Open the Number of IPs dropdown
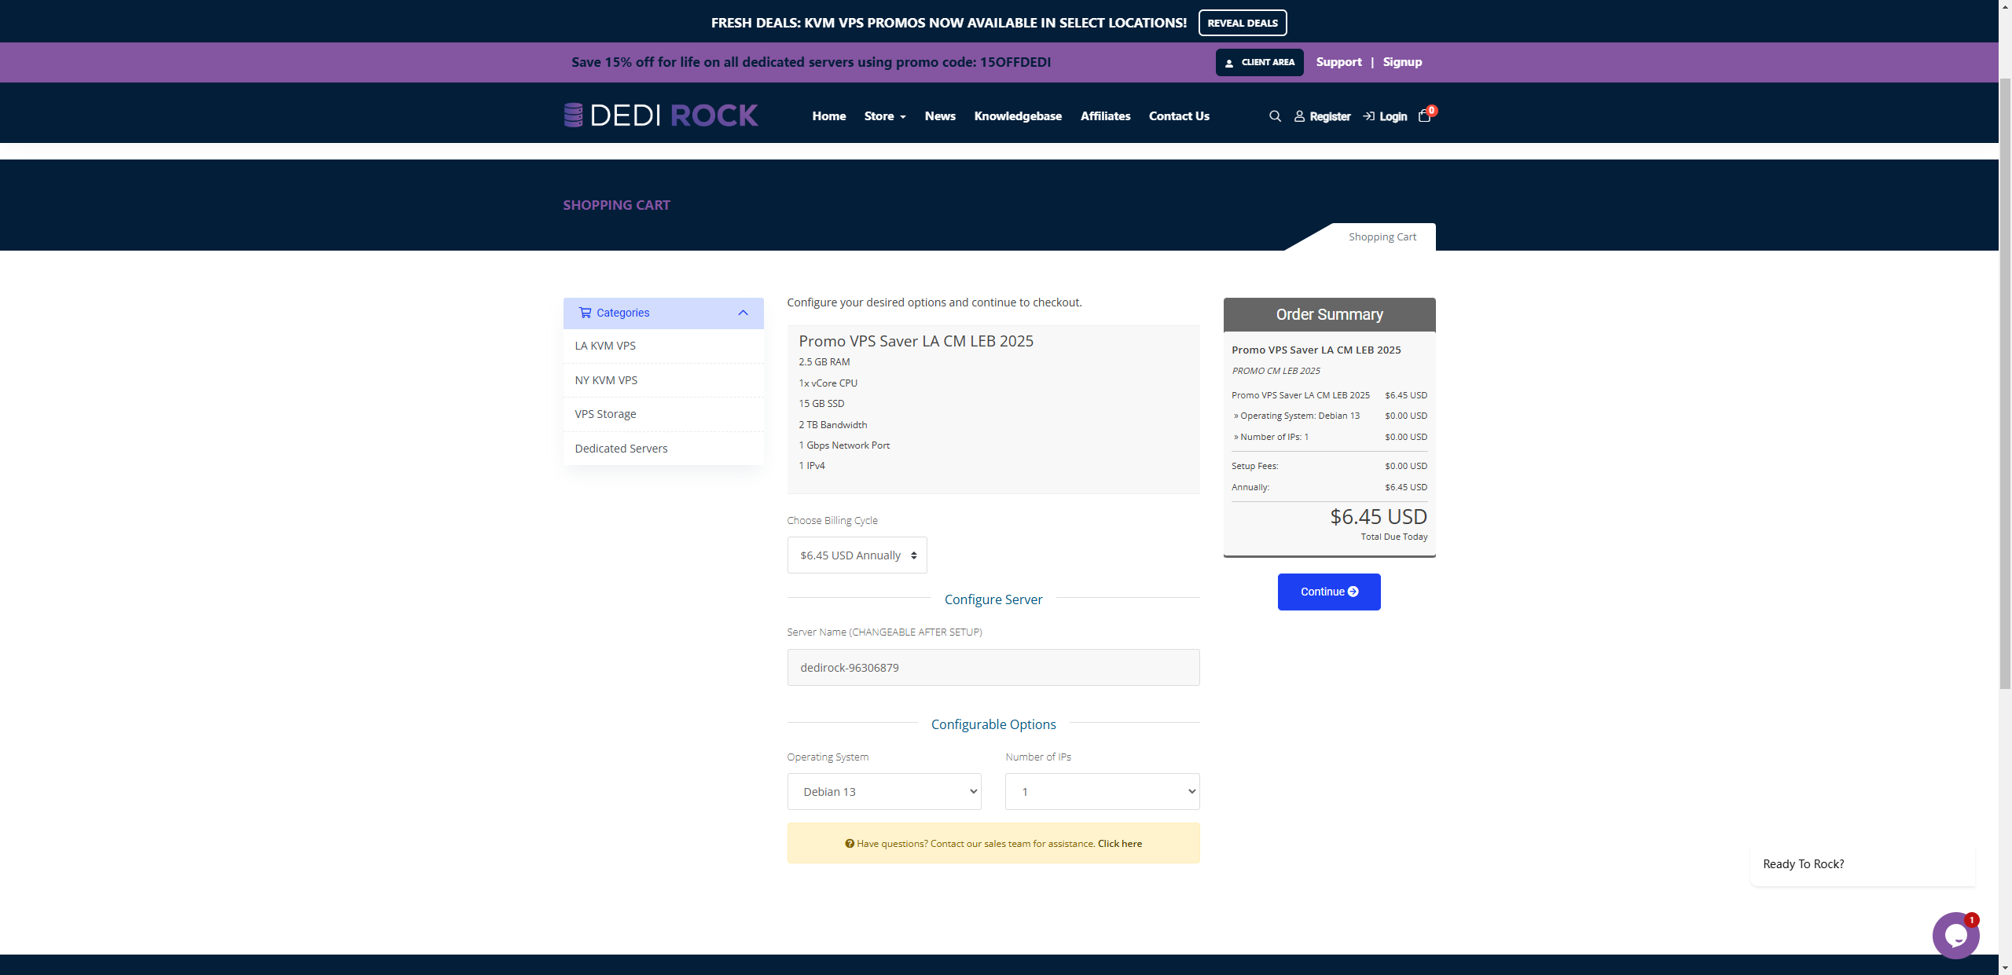This screenshot has height=975, width=2012. click(1102, 792)
